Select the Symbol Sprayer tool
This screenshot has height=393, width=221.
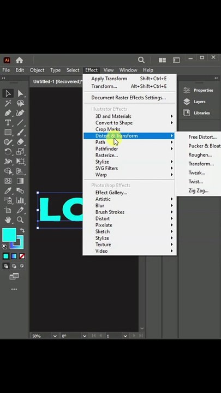(x=8, y=200)
